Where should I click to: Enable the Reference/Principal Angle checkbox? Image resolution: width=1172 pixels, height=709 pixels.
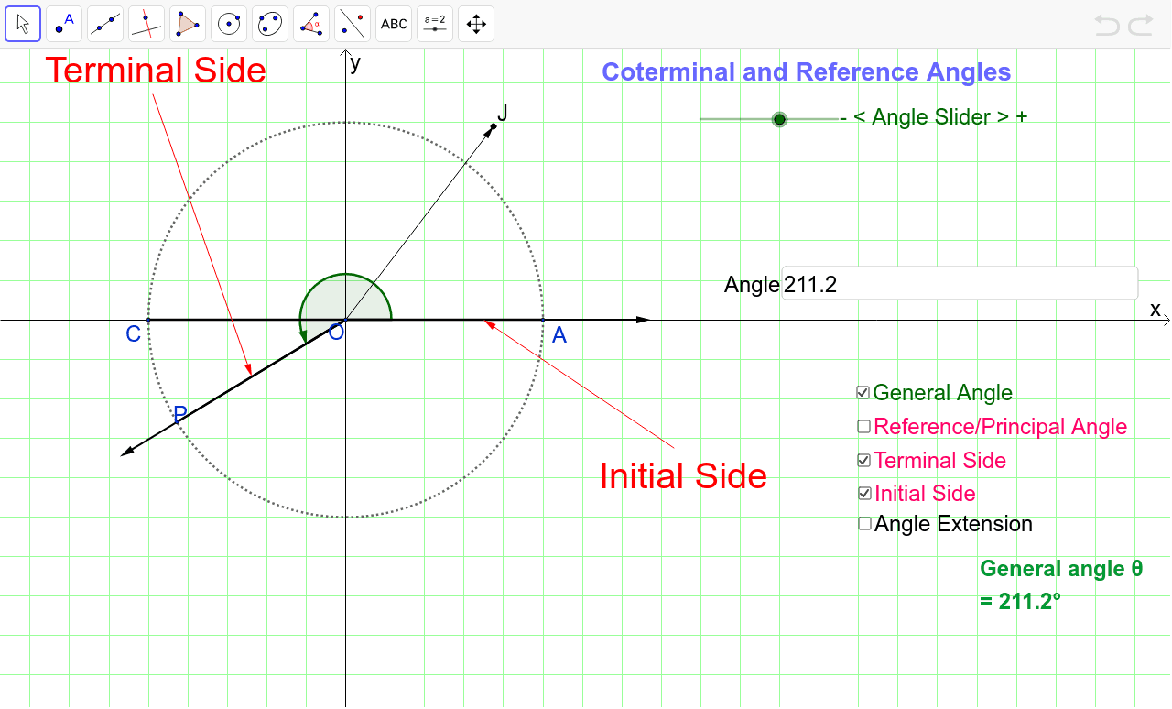[x=863, y=426]
